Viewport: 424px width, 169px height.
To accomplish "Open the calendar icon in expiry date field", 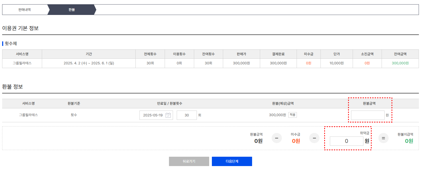I will point(168,115).
